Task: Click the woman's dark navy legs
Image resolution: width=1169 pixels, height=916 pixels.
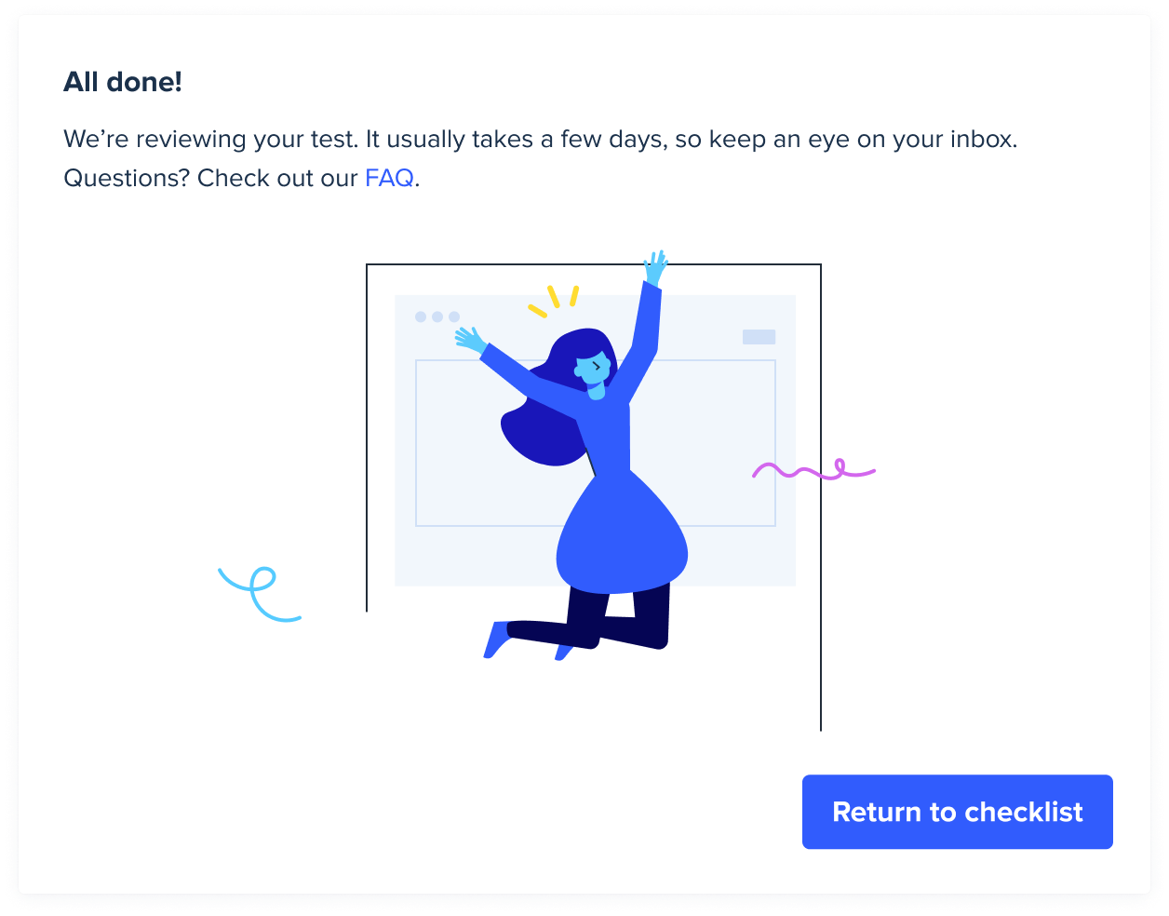Action: (x=614, y=619)
